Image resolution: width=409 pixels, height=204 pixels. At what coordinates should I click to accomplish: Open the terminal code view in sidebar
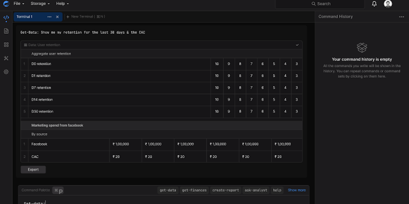pos(6,18)
